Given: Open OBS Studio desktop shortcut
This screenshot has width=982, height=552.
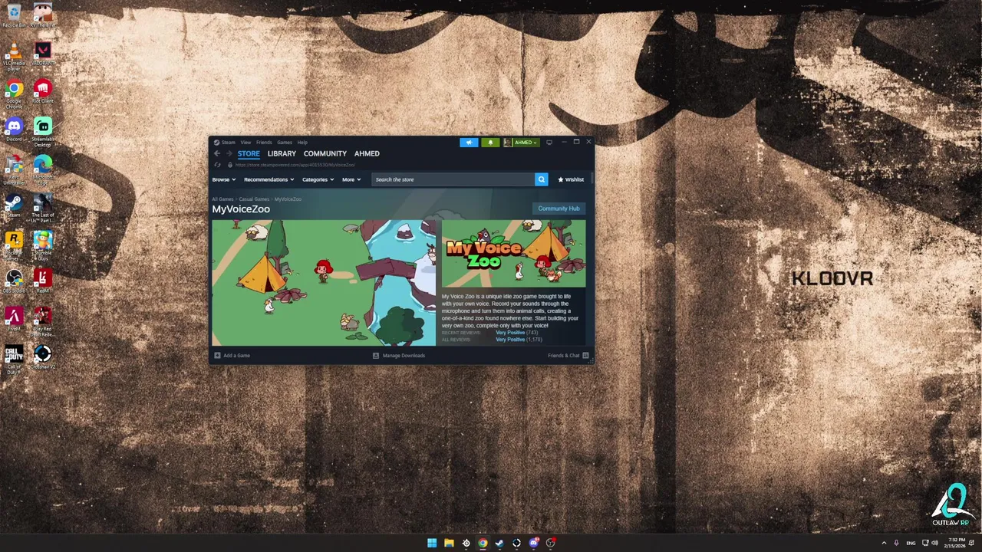Looking at the screenshot, I should coord(14,282).
